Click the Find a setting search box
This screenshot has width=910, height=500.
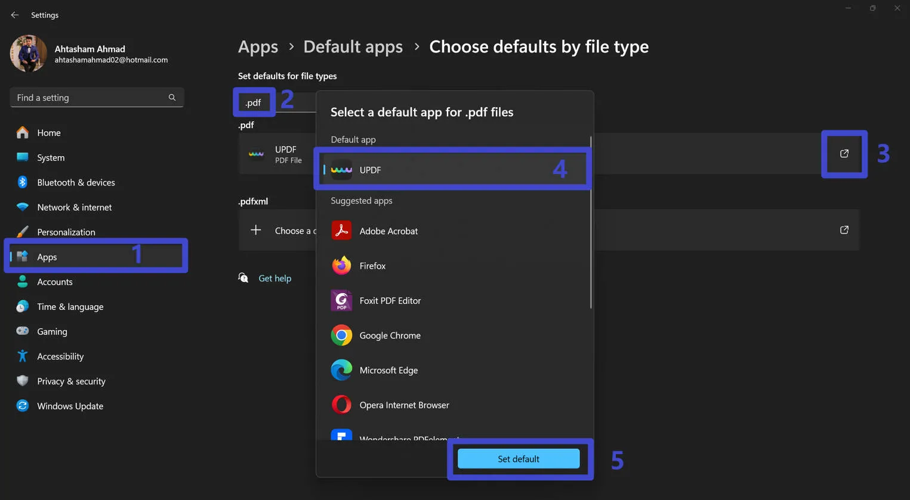click(x=97, y=97)
